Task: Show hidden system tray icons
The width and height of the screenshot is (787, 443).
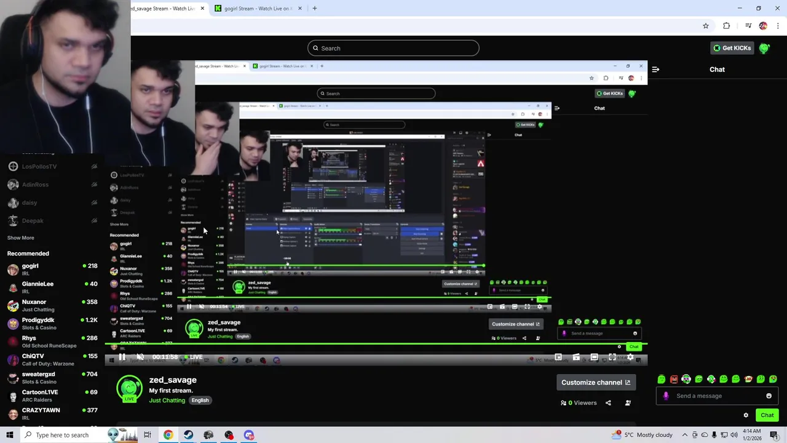Action: coord(685,435)
